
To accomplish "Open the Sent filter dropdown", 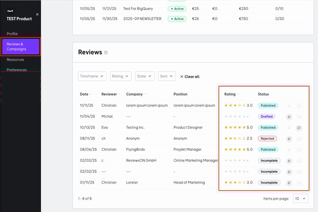I will pyautogui.click(x=167, y=76).
